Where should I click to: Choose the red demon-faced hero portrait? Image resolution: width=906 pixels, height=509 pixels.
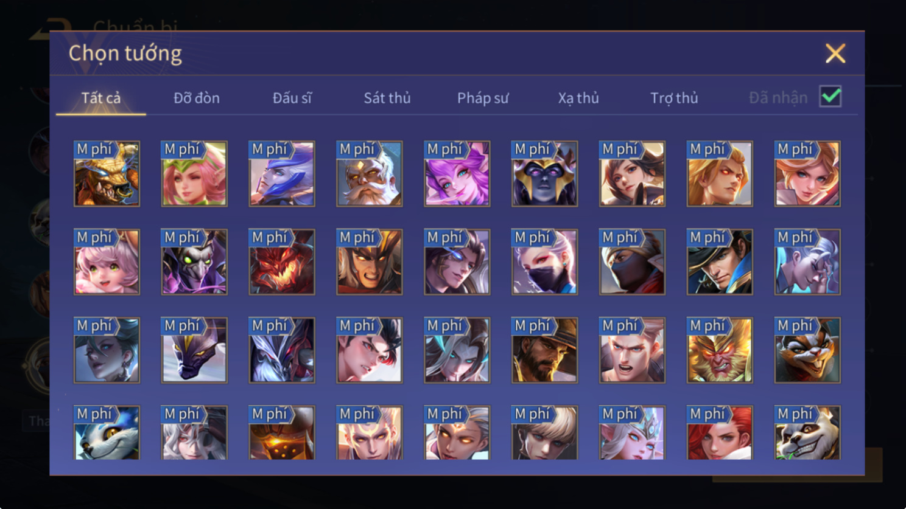(282, 262)
